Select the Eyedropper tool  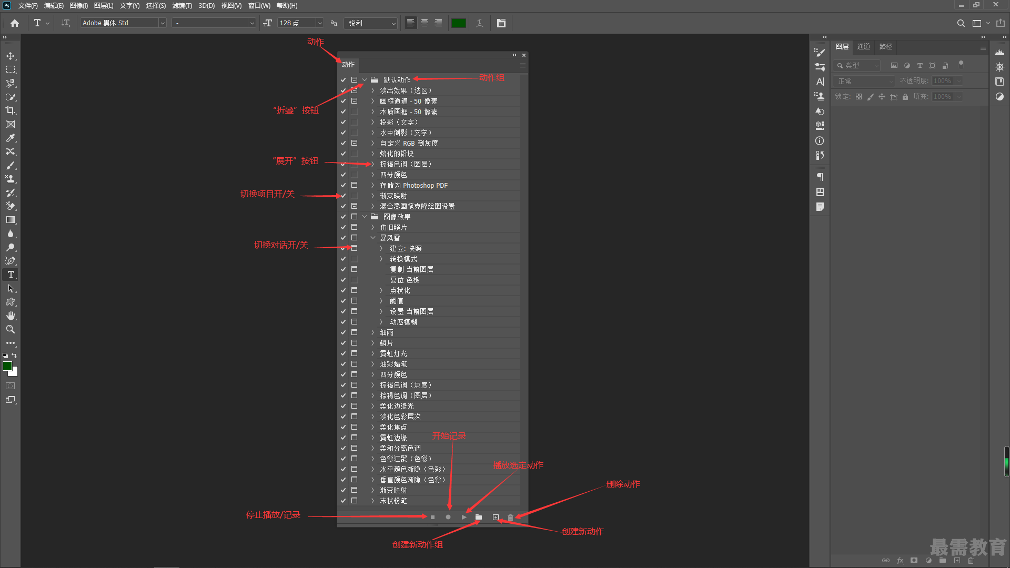click(11, 138)
